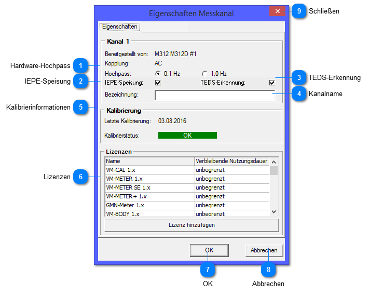Select the 1,0 Hz Hochpass option
Viewport: 369px width, 296px height.
[204, 74]
